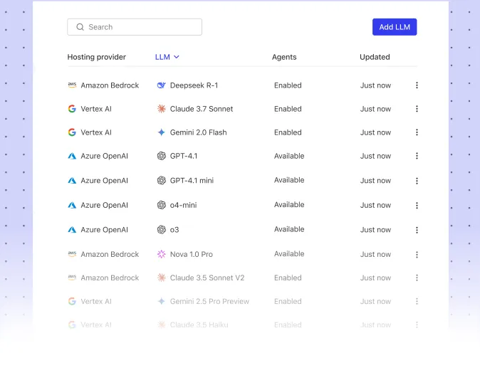Screen dimensions: 480x370
Task: Click Just now in the Nova 1.0 Pro row
Action: click(375, 254)
